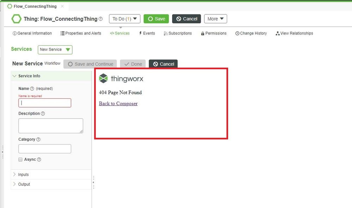
Task: Expand the Inputs section
Action: (14, 175)
